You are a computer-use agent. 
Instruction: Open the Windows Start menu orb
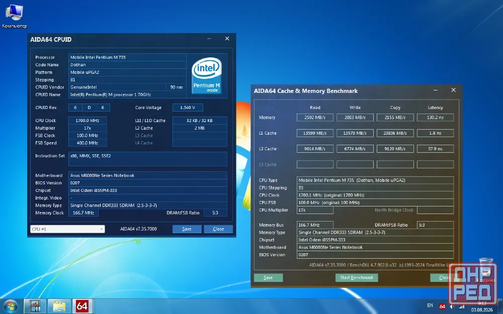tap(10, 306)
